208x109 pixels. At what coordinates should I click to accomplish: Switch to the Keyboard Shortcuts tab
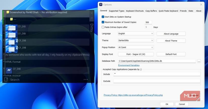click(135, 11)
